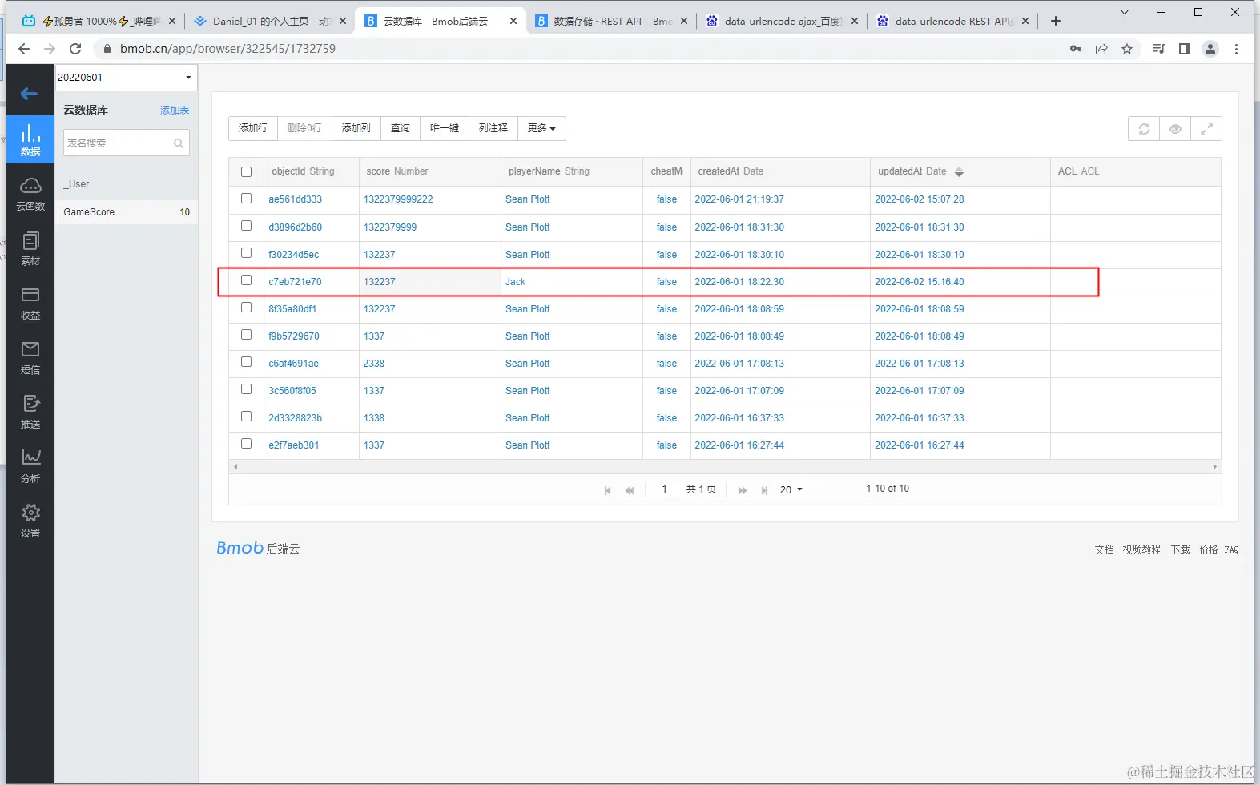
Task: Open the 收益 earnings section
Action: (30, 303)
